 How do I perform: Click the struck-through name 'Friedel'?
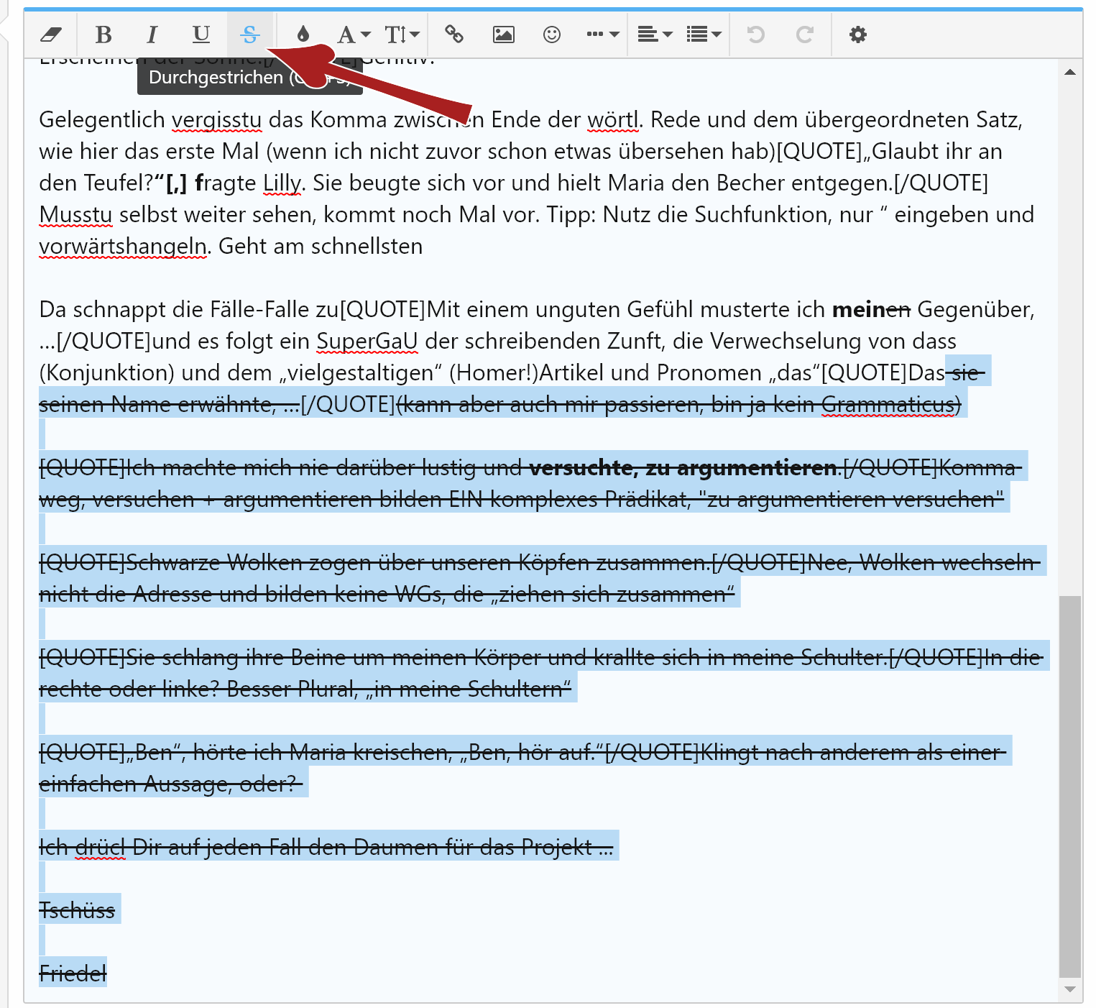point(73,973)
